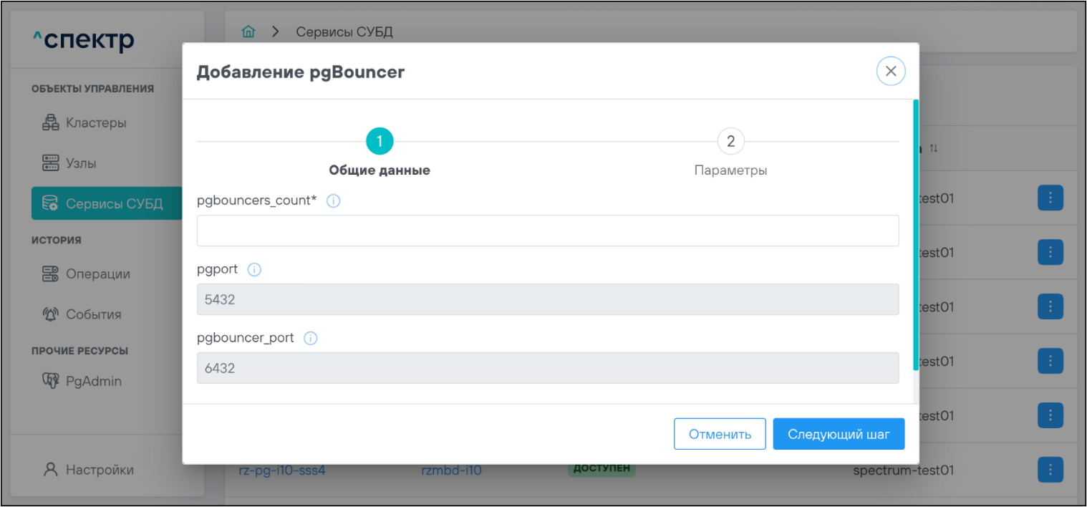Click the Следующий шаг button
The width and height of the screenshot is (1087, 507).
tap(839, 434)
